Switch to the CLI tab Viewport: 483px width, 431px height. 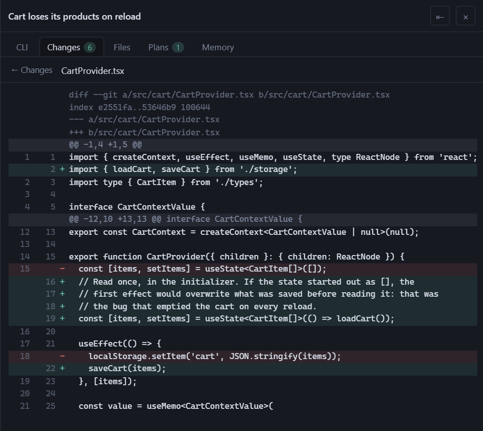tap(22, 47)
